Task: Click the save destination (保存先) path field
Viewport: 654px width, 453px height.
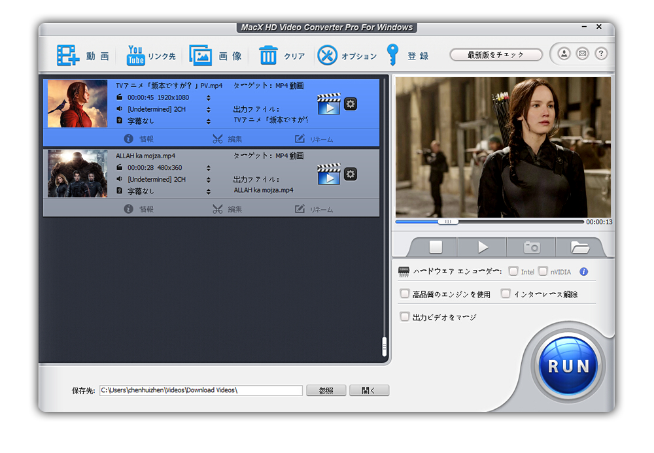Action: (201, 390)
